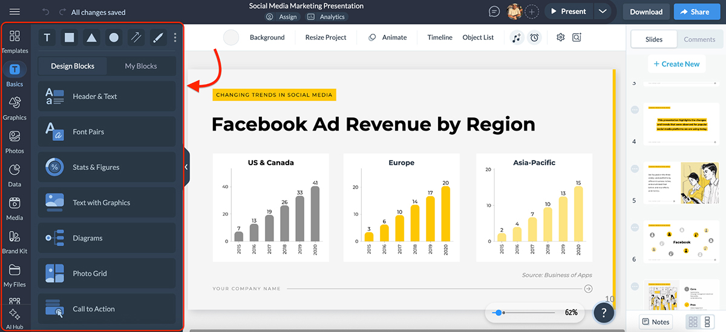This screenshot has width=726, height=332.
Task: Open the Templates sidebar panel
Action: (x=15, y=41)
